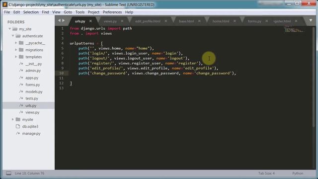318x179 pixels.
Task: Open the Help menu
Action: click(129, 12)
